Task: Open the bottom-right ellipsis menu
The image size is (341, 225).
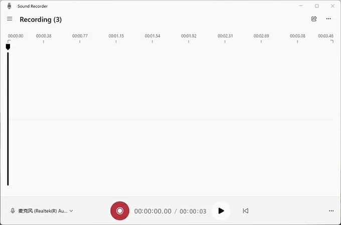Action: (331, 211)
